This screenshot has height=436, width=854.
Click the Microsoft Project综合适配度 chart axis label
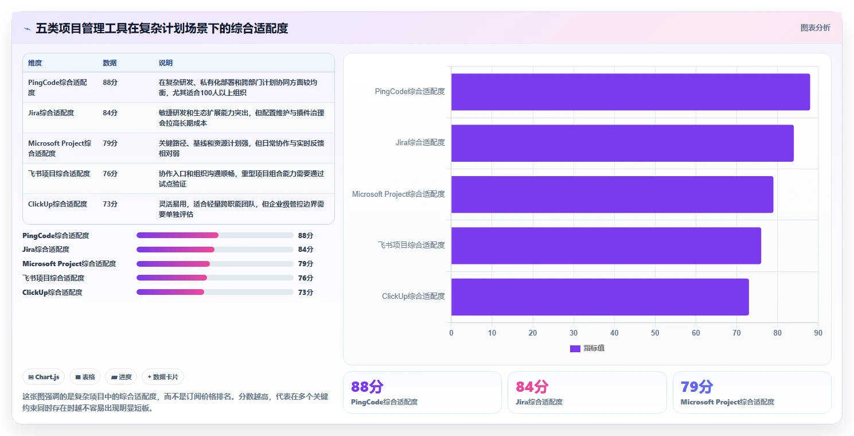click(x=399, y=194)
